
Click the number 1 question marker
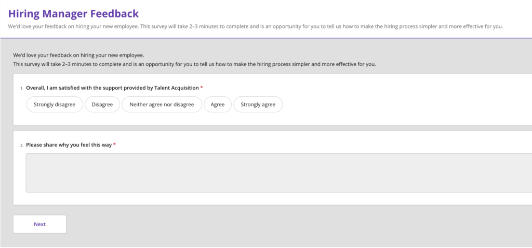(x=21, y=89)
